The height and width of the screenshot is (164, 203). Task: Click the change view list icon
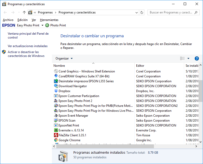pyautogui.click(x=182, y=58)
